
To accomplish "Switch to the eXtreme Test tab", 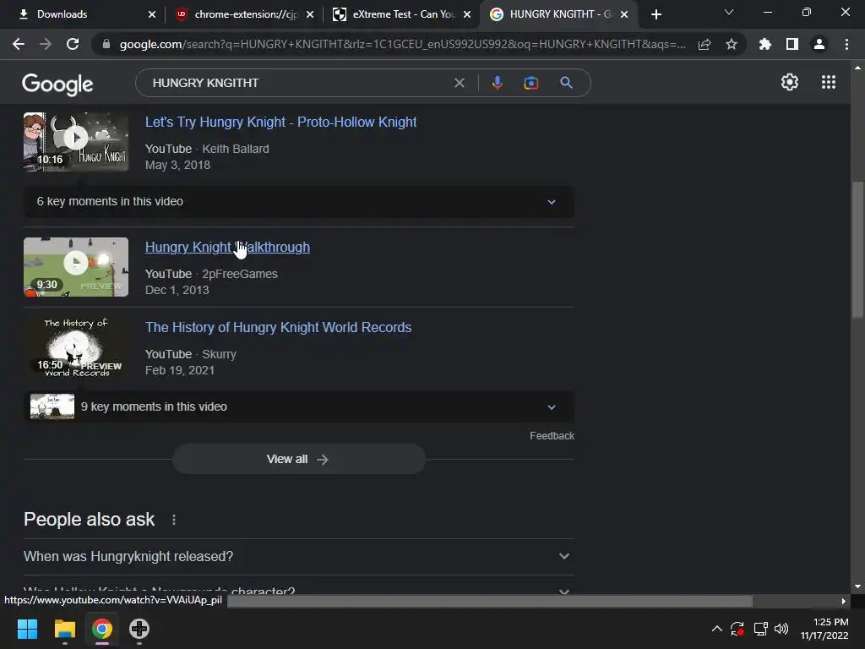I will click(x=400, y=14).
